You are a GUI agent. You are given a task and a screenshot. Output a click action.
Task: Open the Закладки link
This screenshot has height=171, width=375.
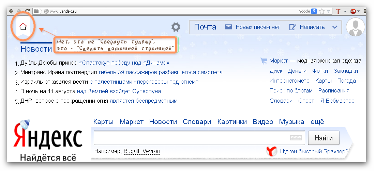coord(346,71)
